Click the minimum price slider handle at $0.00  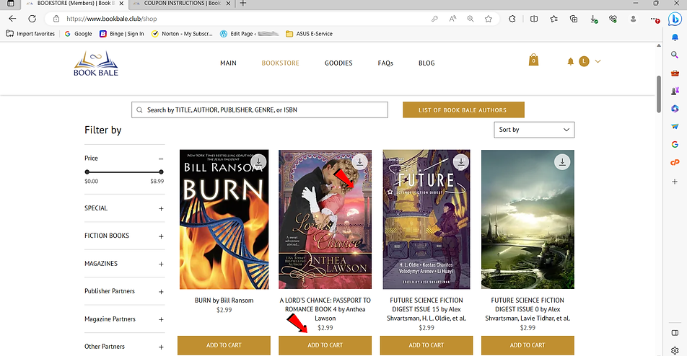[87, 172]
